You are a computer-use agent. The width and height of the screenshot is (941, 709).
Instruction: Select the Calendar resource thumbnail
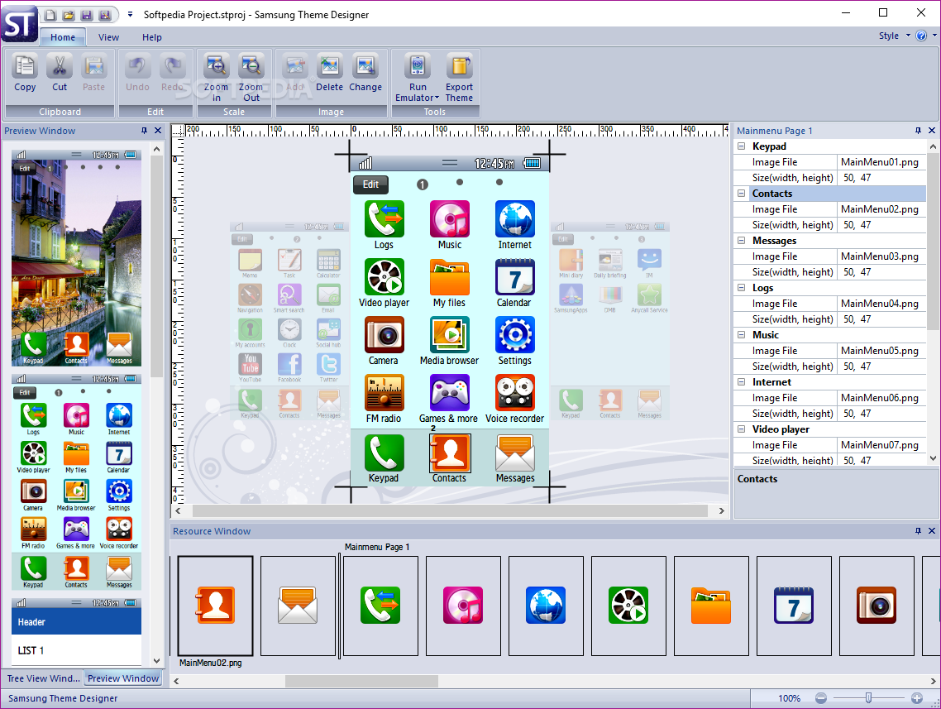794,605
